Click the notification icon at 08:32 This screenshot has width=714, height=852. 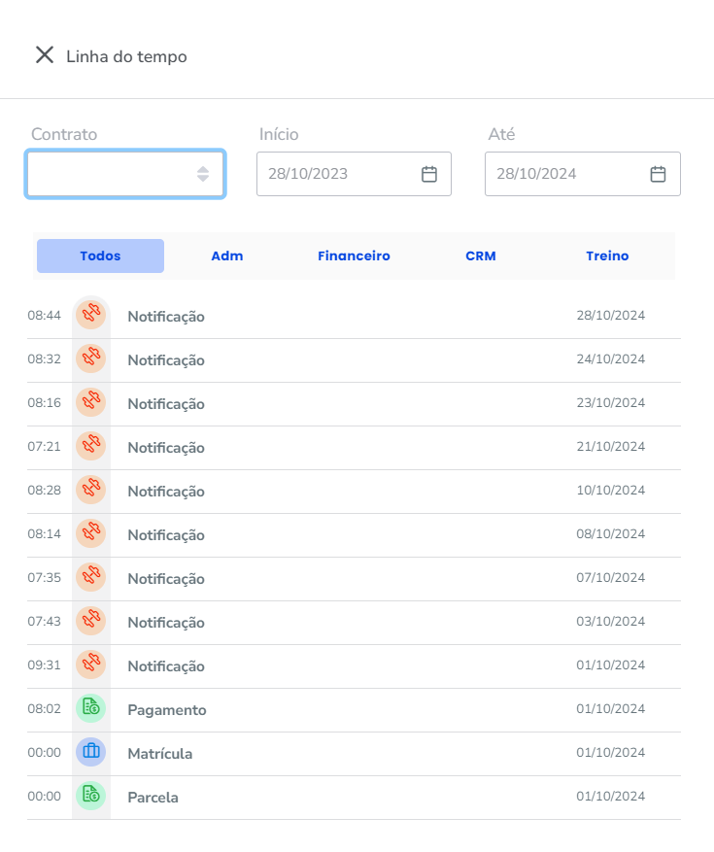click(90, 358)
